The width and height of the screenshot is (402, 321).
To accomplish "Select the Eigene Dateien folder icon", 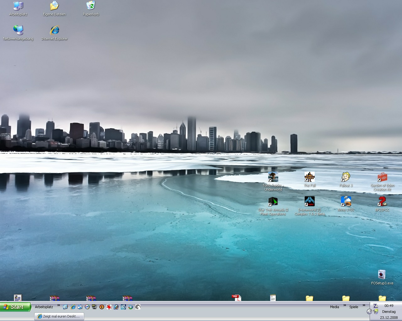I will coord(54,6).
